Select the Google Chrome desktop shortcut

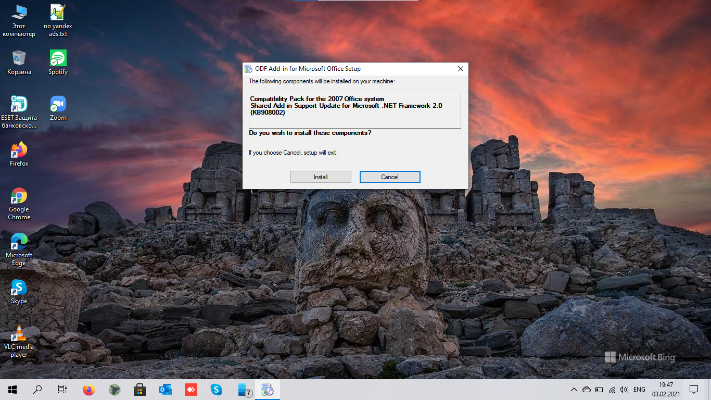[x=19, y=204]
